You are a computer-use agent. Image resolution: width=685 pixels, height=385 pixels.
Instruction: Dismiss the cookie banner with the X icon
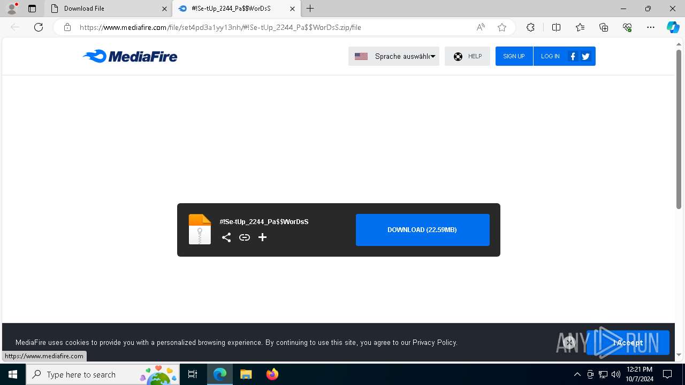point(569,343)
